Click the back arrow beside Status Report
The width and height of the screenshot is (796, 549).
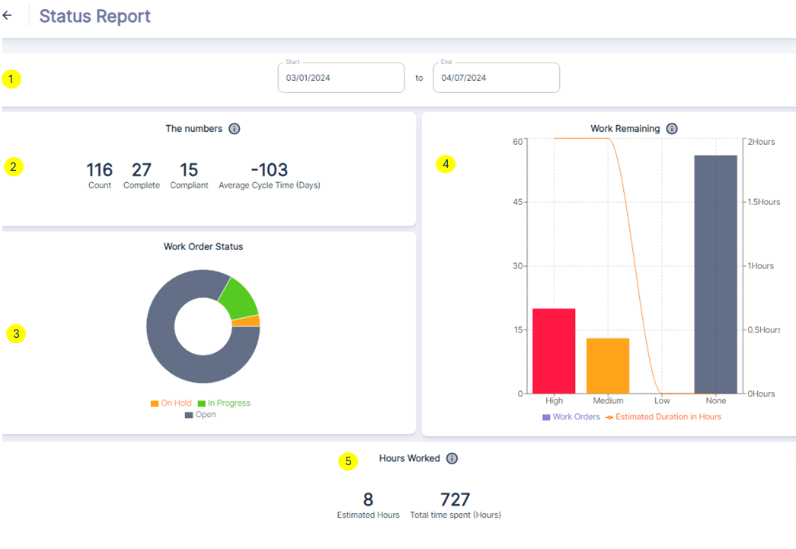(x=8, y=15)
